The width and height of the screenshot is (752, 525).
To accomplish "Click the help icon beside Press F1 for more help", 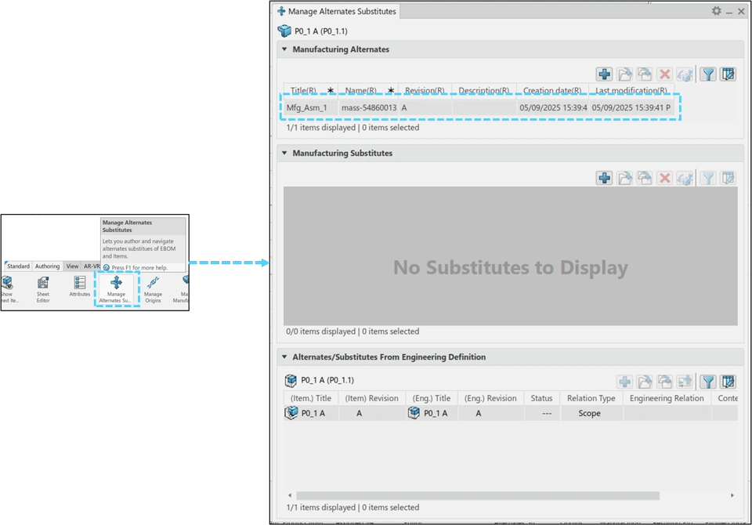I will tap(107, 268).
